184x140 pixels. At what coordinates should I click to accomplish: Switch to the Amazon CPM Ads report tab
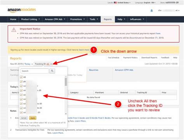124,70
